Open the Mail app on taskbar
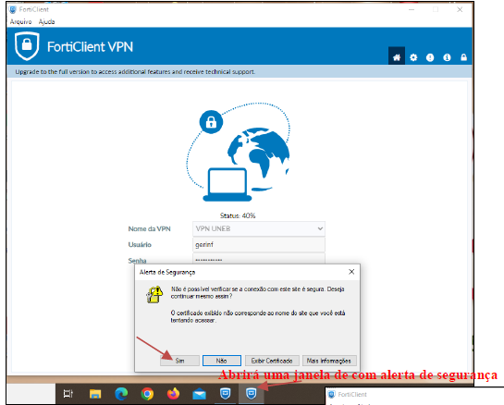Screen dimensions: 504x405 coord(199,394)
